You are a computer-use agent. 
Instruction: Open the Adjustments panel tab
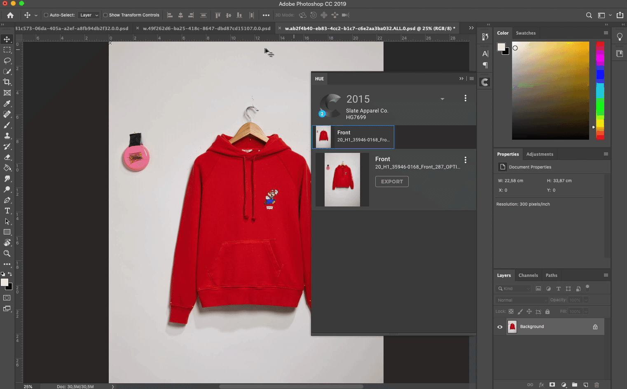click(x=539, y=154)
